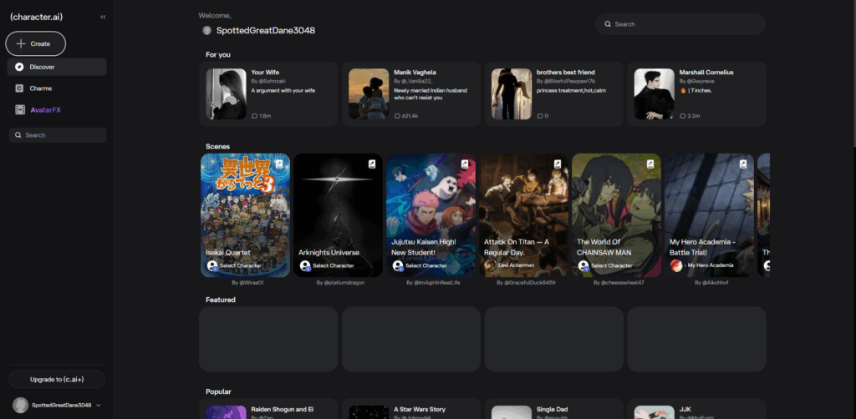Click the sidebar Search field

click(58, 135)
